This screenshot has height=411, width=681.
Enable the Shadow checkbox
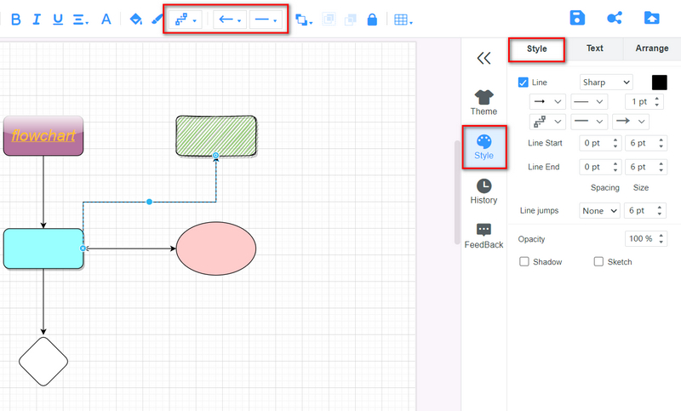[524, 262]
